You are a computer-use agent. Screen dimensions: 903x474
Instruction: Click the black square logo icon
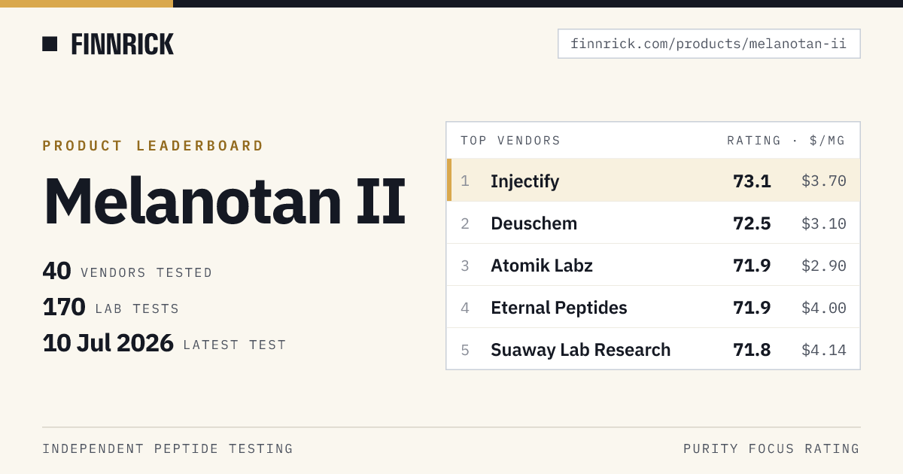pyautogui.click(x=50, y=44)
